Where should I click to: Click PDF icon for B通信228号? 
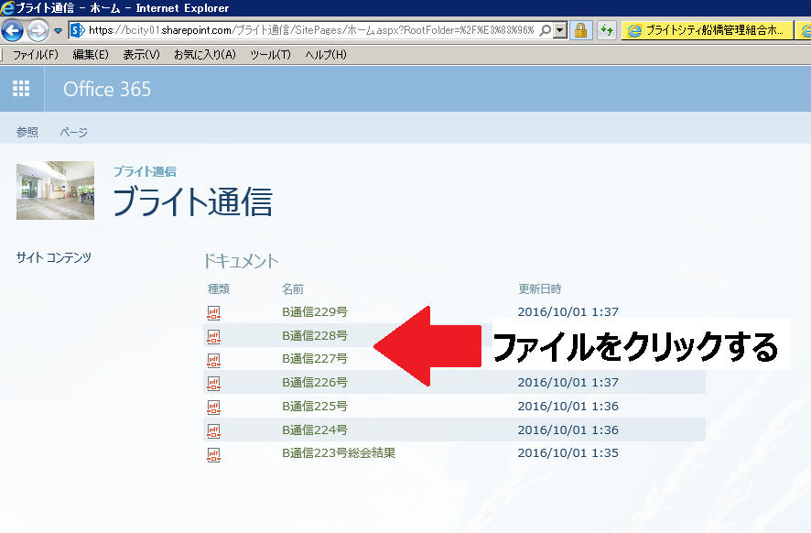(213, 336)
